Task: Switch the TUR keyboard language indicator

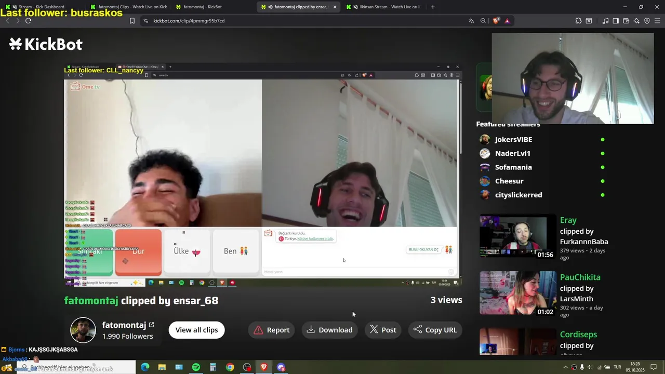Action: coord(617,367)
